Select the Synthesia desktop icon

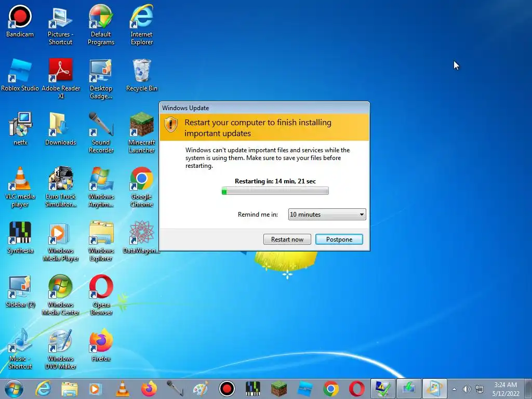pos(20,237)
